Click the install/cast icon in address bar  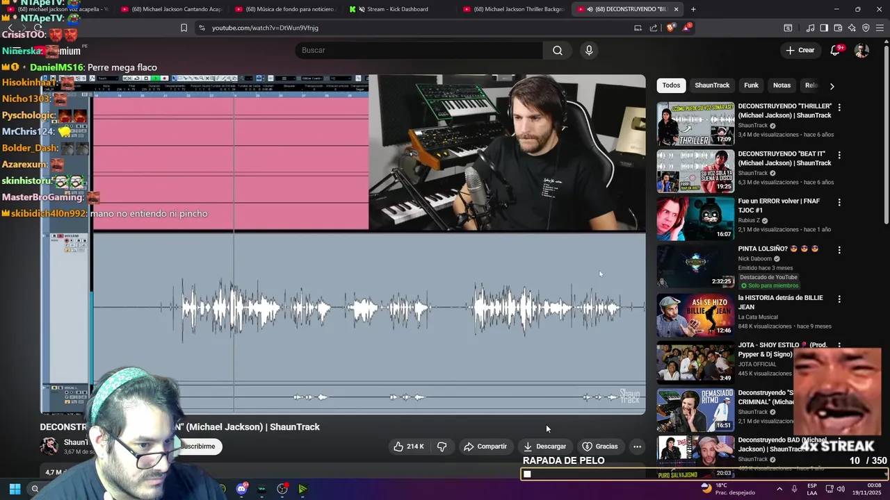tap(638, 28)
